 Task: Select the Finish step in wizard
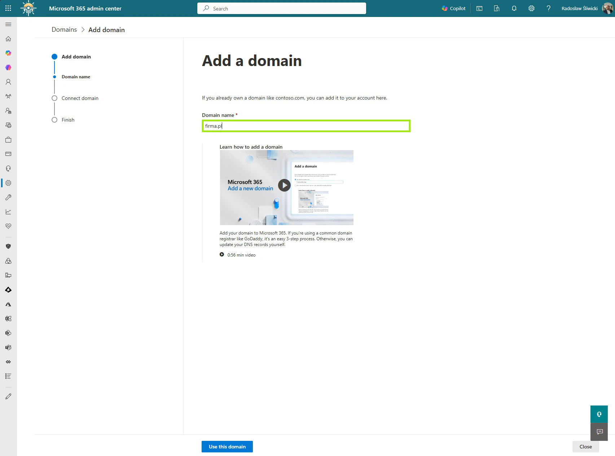point(68,120)
